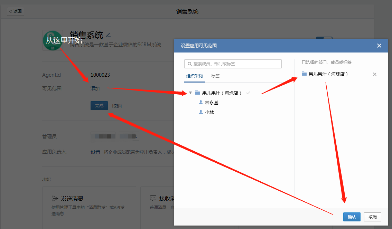Click 取消 in the dialog footer
The image size is (392, 229).
click(x=373, y=217)
